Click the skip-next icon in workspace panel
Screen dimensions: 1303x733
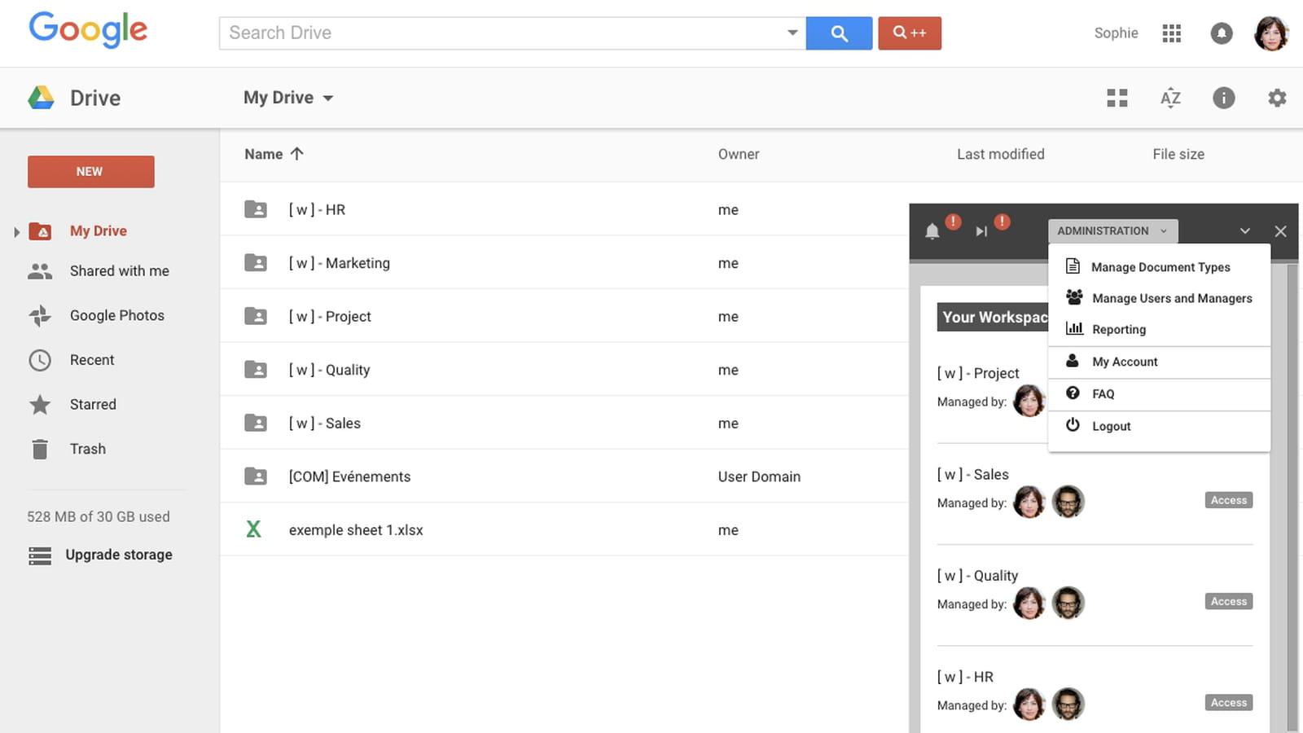coord(981,231)
